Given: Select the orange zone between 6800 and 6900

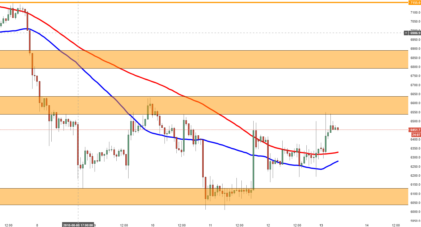Looking at the screenshot, I should point(203,59).
